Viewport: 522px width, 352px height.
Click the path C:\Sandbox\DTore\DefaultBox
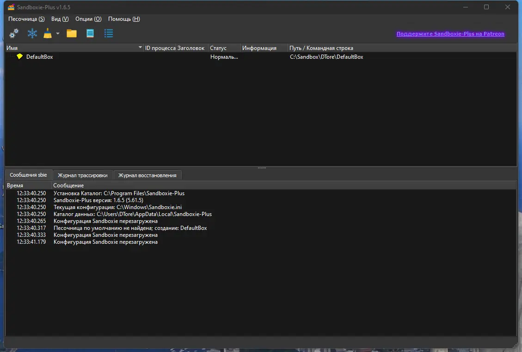(326, 57)
